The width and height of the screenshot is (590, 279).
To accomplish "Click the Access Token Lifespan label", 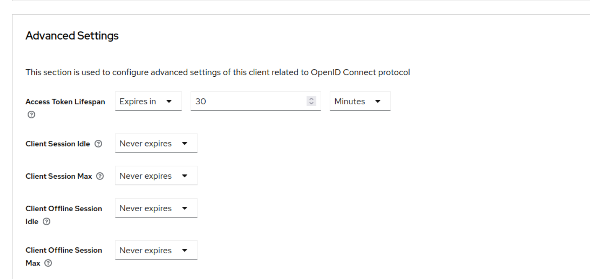I will pyautogui.click(x=65, y=102).
